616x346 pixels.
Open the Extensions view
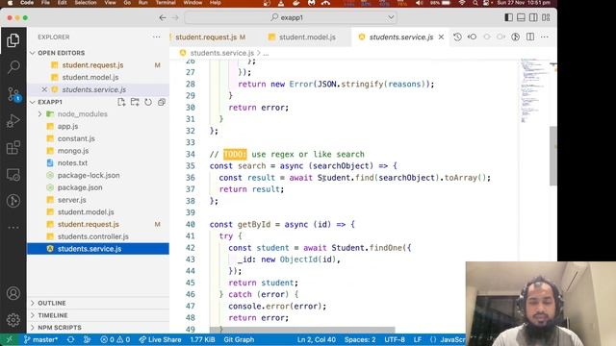13,147
